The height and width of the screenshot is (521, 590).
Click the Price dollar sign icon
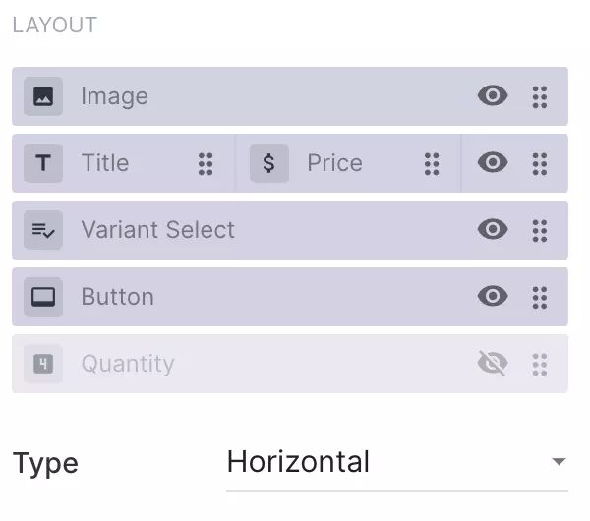(x=269, y=163)
